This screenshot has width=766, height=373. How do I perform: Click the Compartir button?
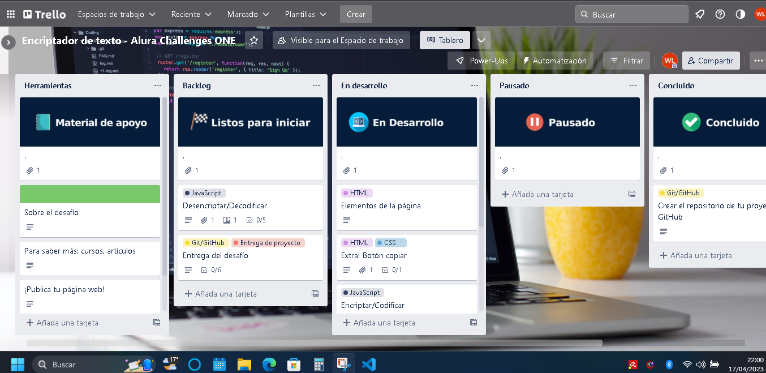[711, 61]
